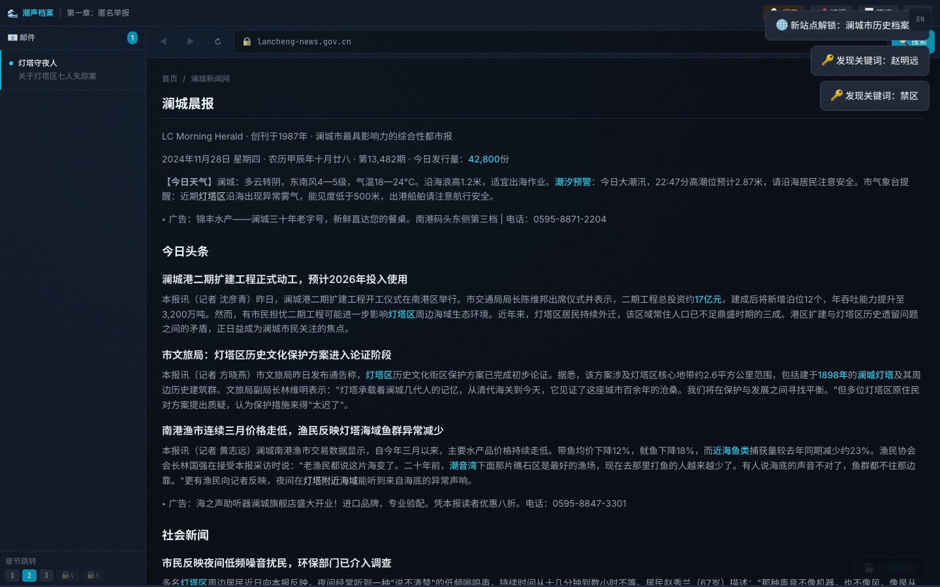The width and height of the screenshot is (940, 587).
Task: Click the padlock icon in the address bar
Action: pyautogui.click(x=247, y=42)
